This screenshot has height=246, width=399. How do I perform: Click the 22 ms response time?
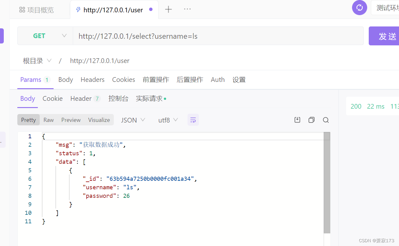coord(376,106)
